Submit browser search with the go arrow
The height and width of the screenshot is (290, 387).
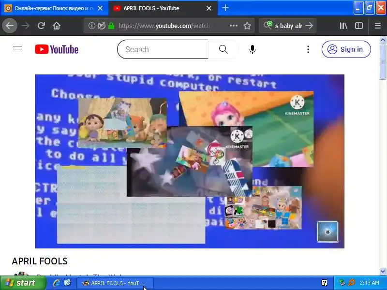pyautogui.click(x=309, y=26)
